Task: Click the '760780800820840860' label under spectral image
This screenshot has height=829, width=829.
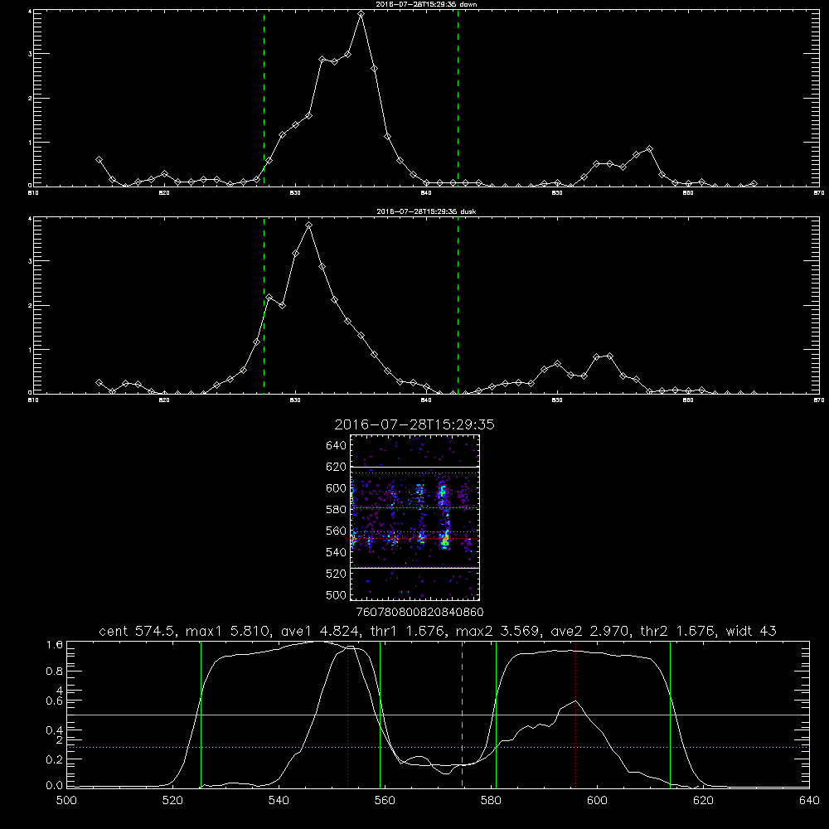Action: pyautogui.click(x=420, y=612)
